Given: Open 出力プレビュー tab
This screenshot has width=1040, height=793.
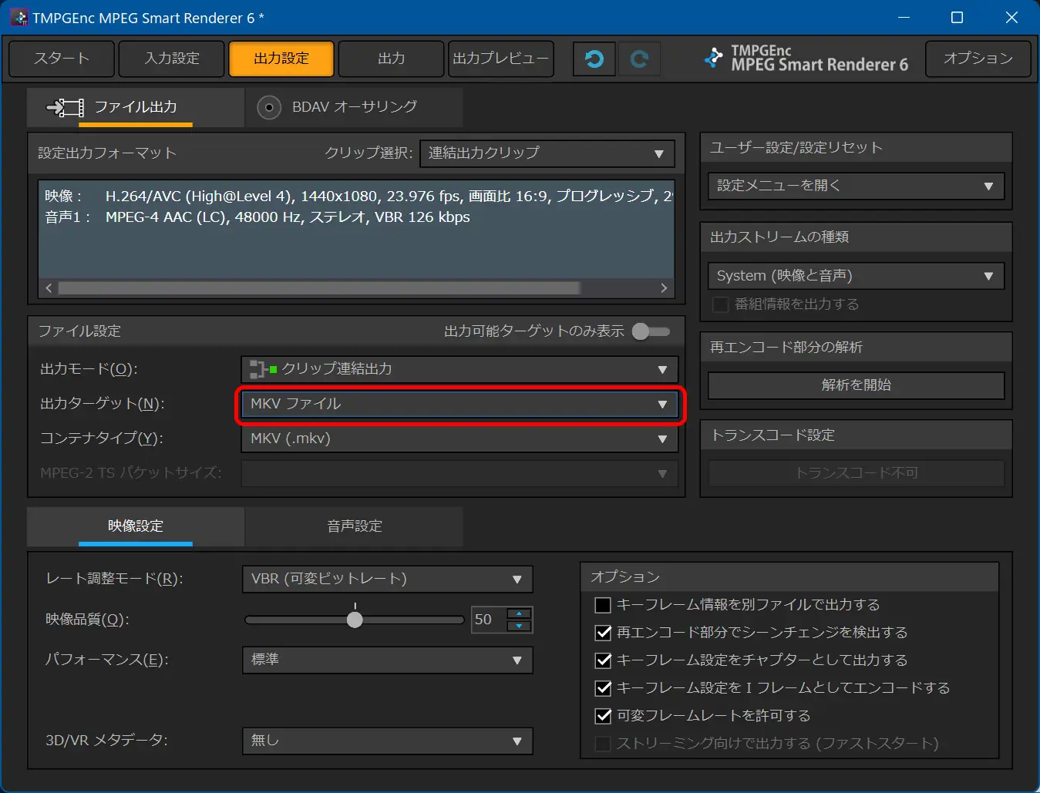Looking at the screenshot, I should tap(501, 59).
